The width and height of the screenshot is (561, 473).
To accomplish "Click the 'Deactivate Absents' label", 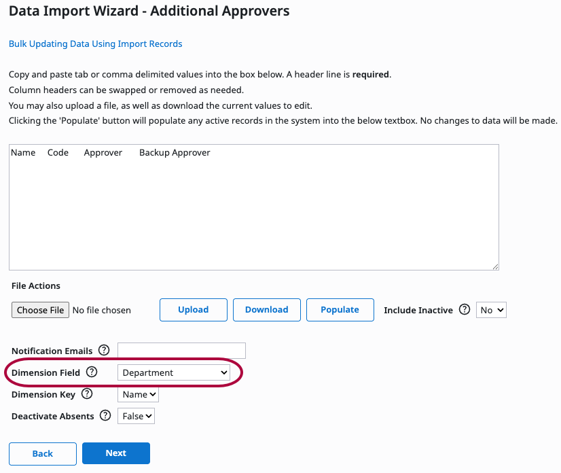I will coord(52,417).
